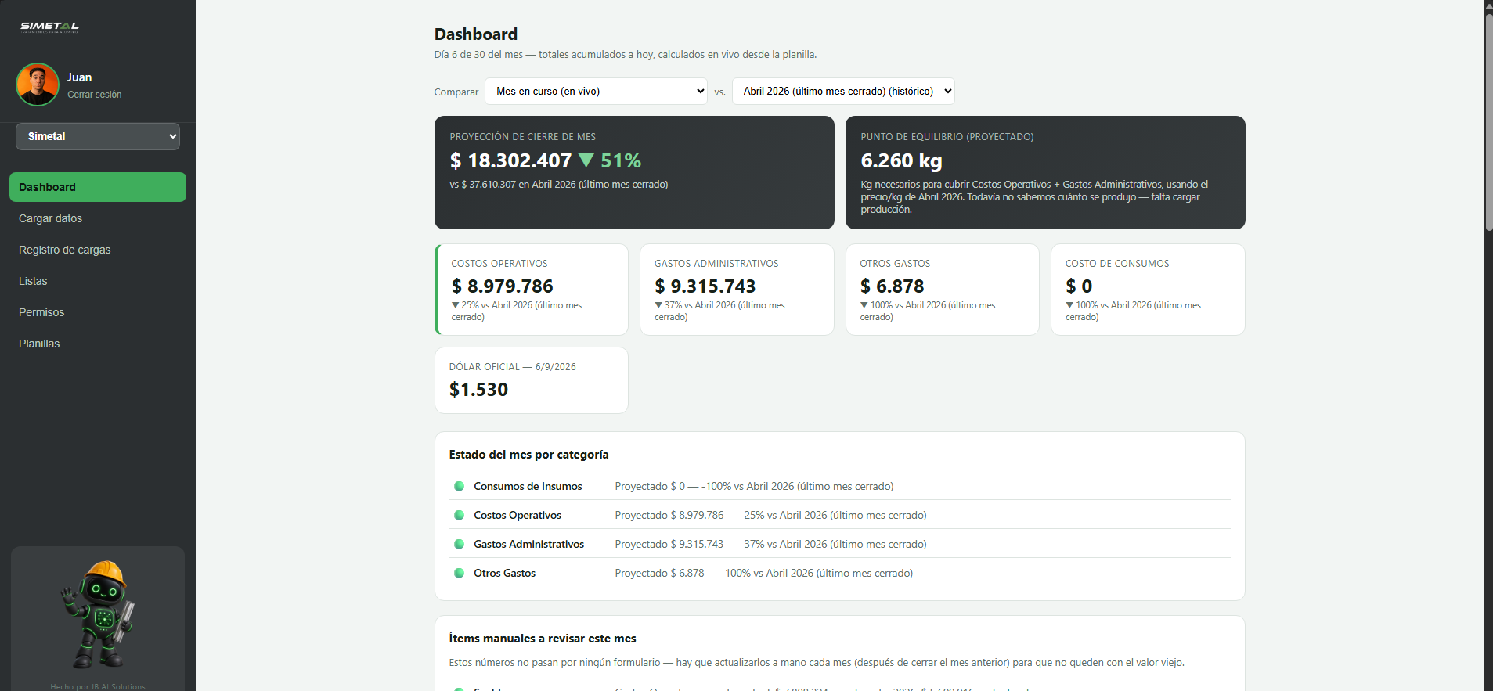This screenshot has height=691, width=1493.
Task: Click Juan's profile avatar
Action: 38,85
